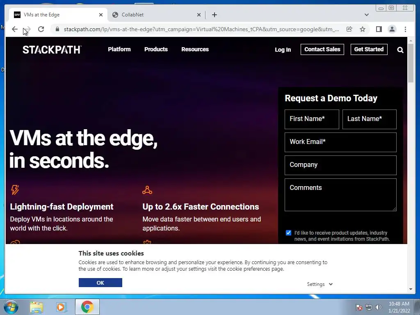
Task: Bookmark this page with the star icon
Action: pos(363,29)
